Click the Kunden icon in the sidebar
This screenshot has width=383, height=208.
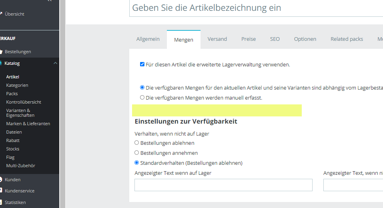click(1, 180)
